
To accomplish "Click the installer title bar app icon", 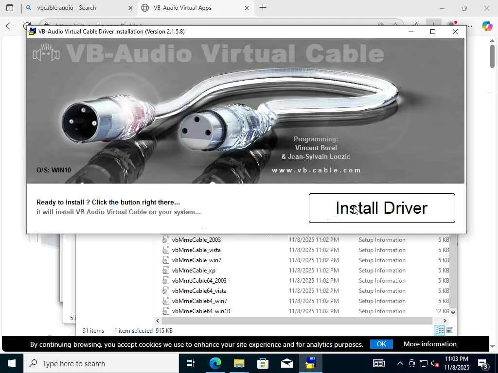I will tap(32, 32).
